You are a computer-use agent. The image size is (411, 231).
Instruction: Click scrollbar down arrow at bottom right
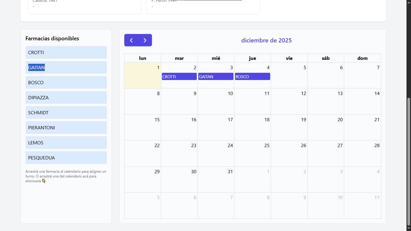(409, 229)
